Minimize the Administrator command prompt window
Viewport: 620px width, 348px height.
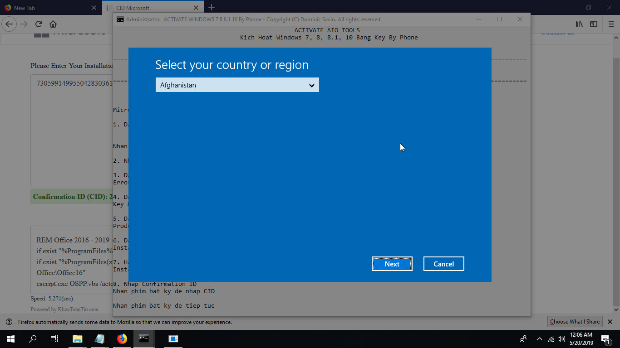[x=478, y=19]
